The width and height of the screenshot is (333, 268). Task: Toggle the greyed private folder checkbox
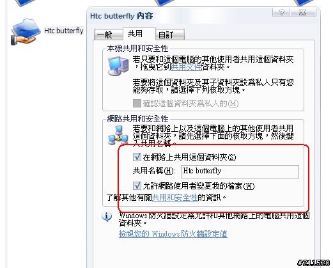point(137,104)
